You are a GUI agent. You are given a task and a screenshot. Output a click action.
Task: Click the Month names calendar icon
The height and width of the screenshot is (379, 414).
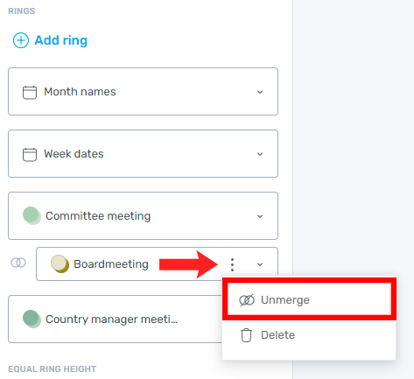(x=30, y=92)
